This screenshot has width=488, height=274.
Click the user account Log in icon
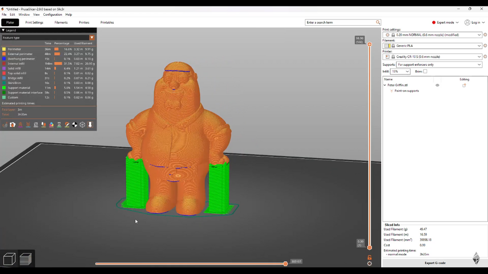(467, 22)
